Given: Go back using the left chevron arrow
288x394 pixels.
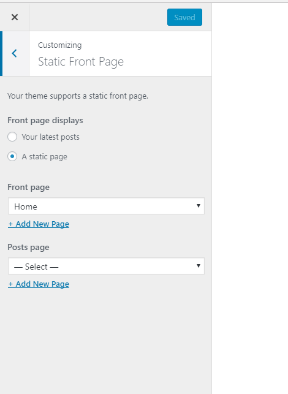Looking at the screenshot, I should (15, 53).
